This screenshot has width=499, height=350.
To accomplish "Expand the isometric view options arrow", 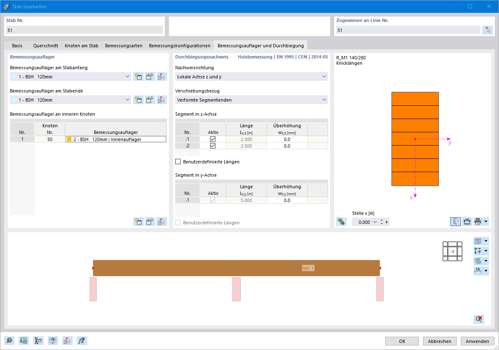I will pyautogui.click(x=486, y=241).
